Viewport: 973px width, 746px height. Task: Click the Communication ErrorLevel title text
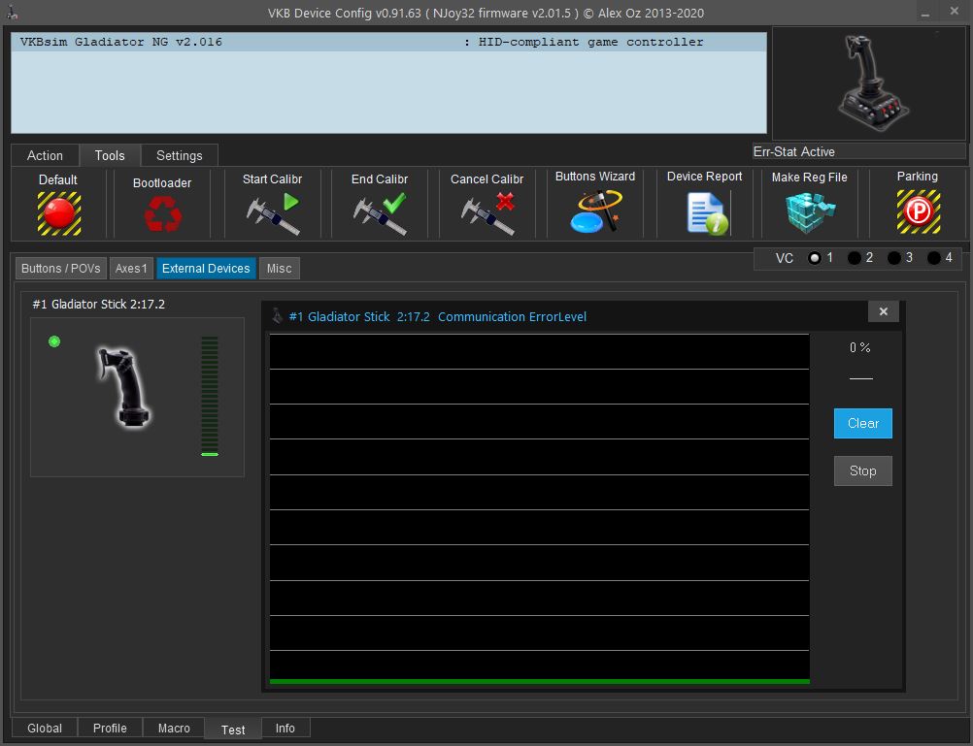pos(512,317)
